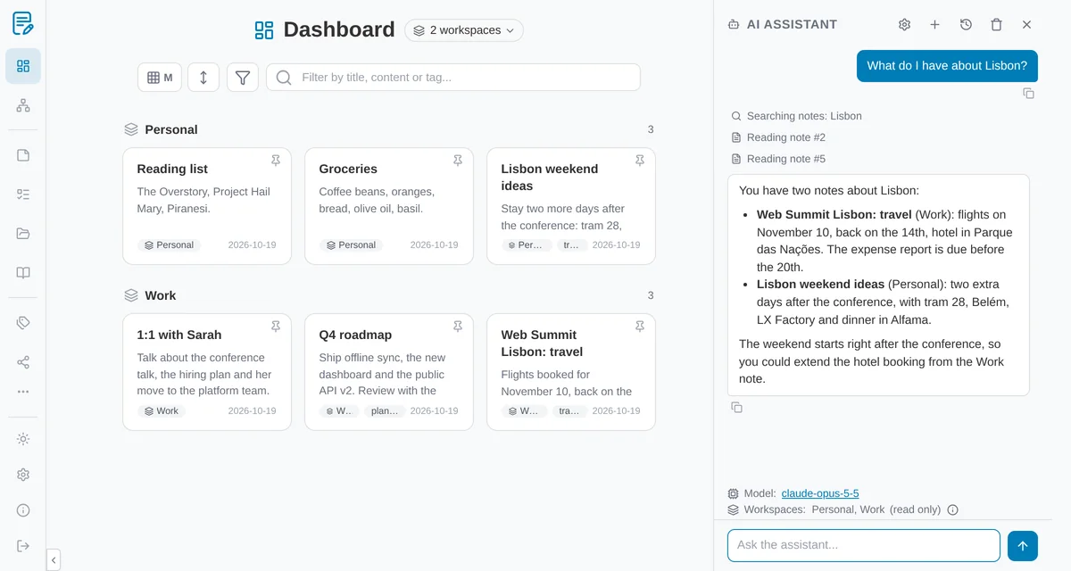Pin the Q4 roadmap note
The image size is (1071, 571).
tap(458, 327)
